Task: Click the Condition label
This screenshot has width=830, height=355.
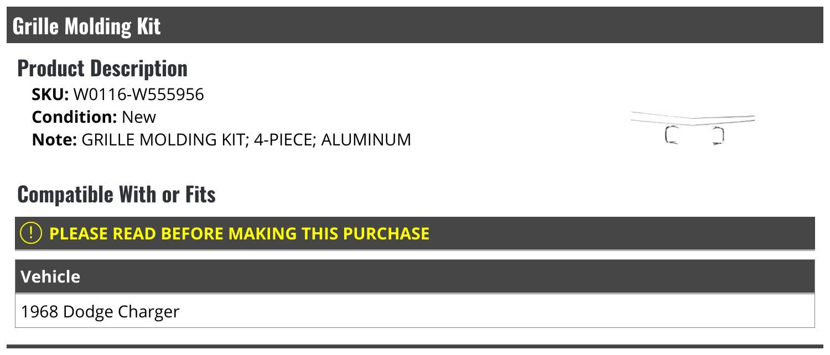Action: (74, 117)
